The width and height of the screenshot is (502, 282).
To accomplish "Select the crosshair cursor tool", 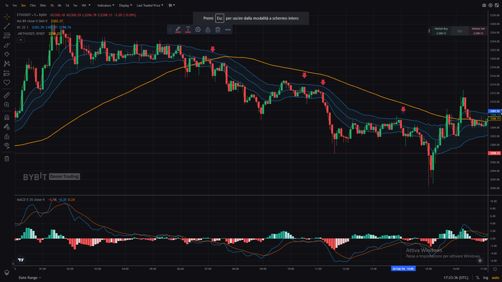I will (x=7, y=17).
